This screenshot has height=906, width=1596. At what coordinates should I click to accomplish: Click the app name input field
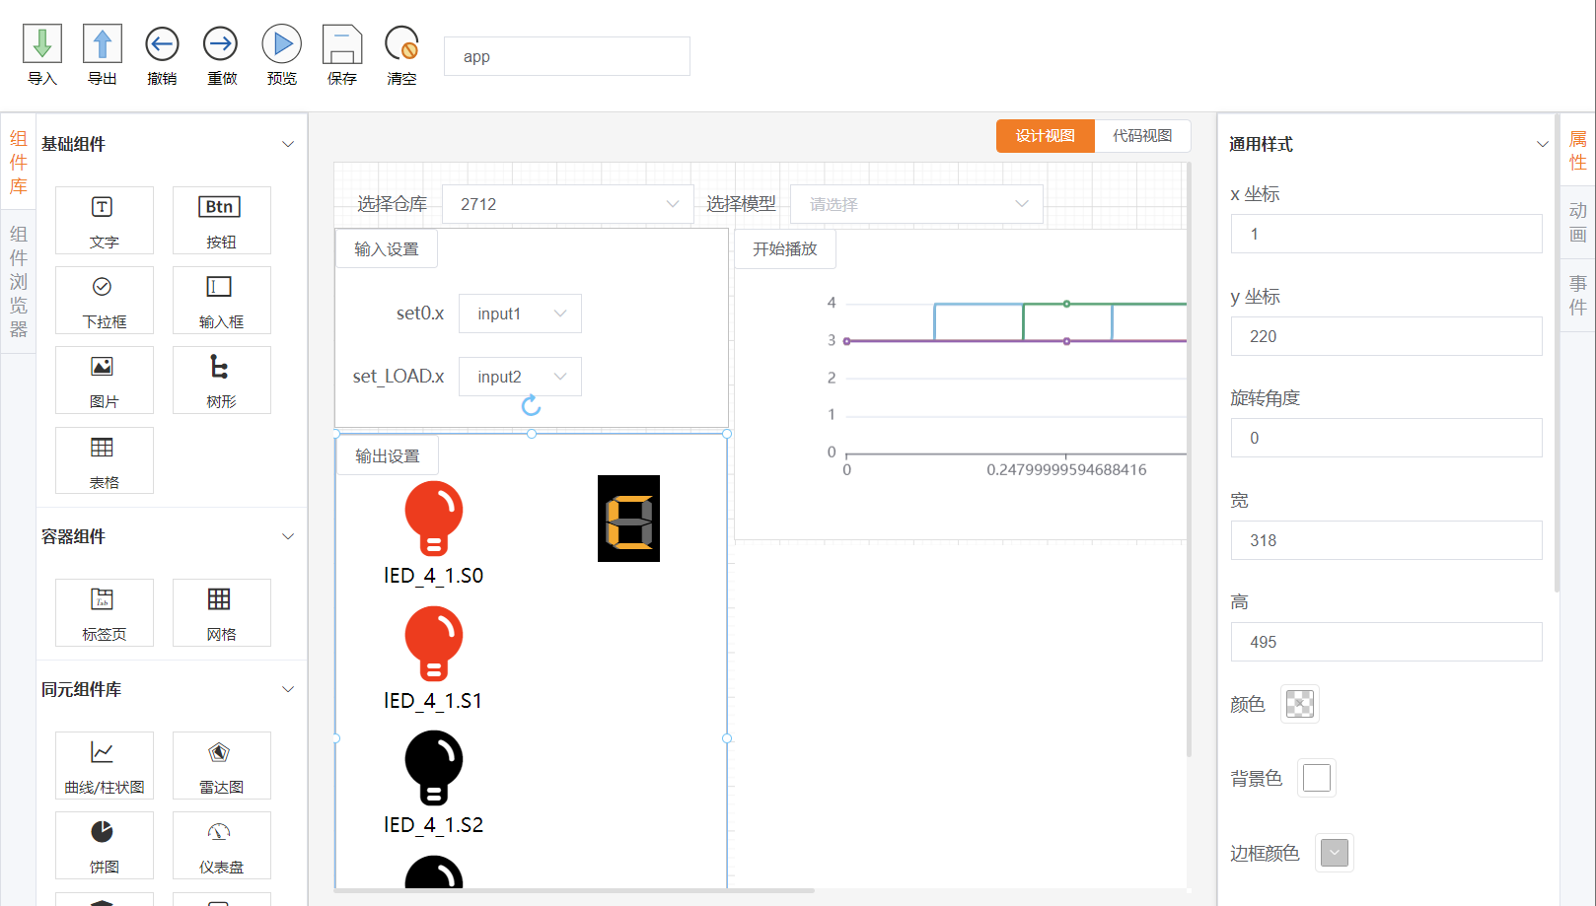coord(566,56)
